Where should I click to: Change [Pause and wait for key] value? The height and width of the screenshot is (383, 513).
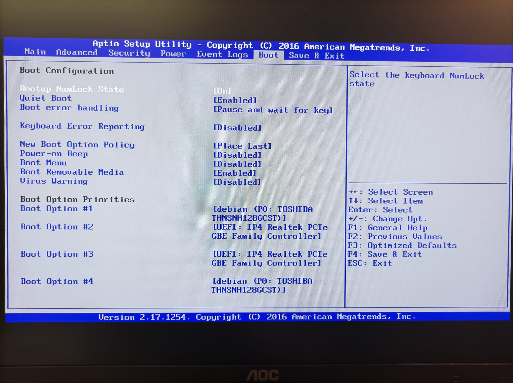point(273,110)
